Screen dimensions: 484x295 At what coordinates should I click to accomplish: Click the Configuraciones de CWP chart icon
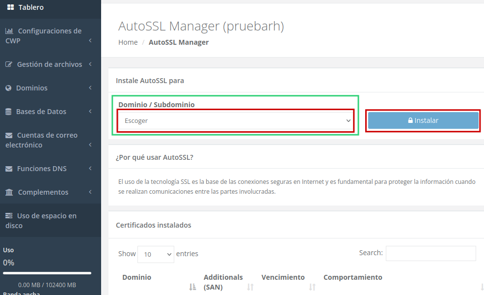point(9,31)
